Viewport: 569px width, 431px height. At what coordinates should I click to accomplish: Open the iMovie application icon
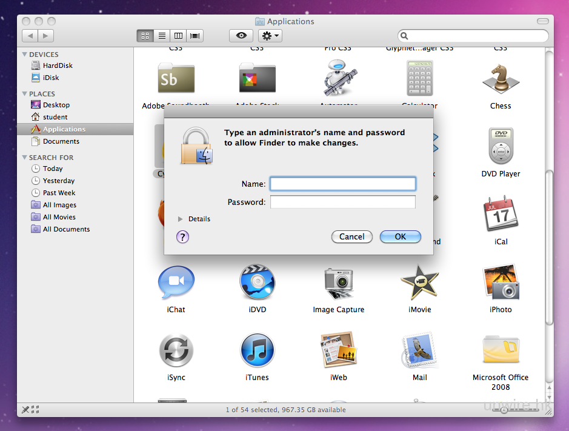tap(419, 282)
